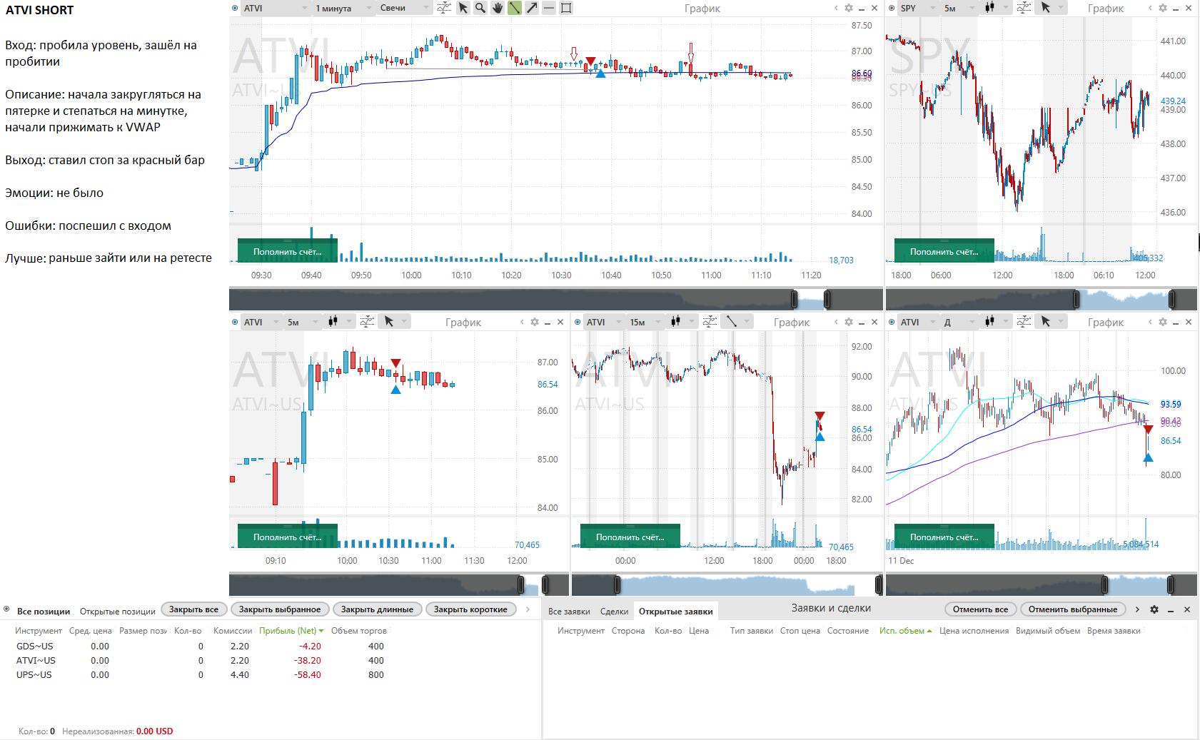
Task: Open the cursor tool dropdown in the ATVI 5м chart
Action: click(x=404, y=322)
